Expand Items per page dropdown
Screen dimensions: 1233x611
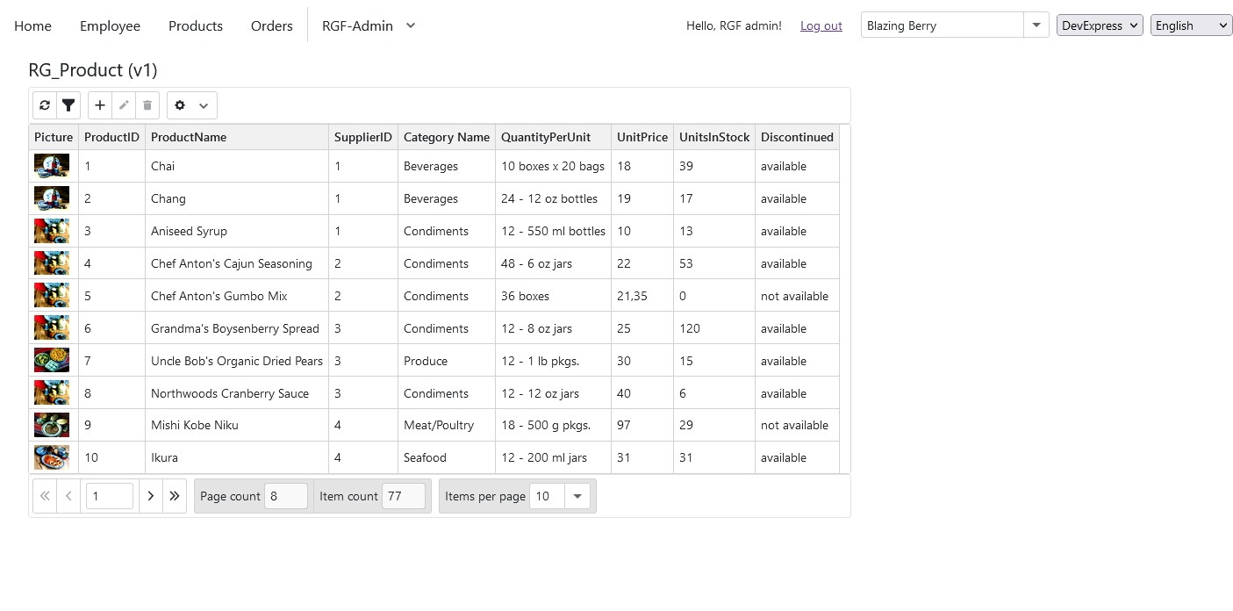577,496
